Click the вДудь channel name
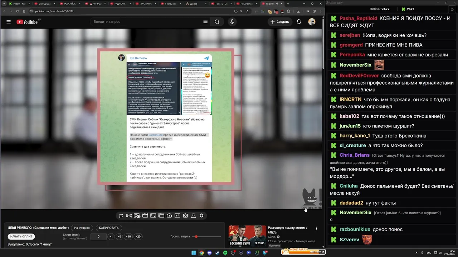 (x=272, y=237)
